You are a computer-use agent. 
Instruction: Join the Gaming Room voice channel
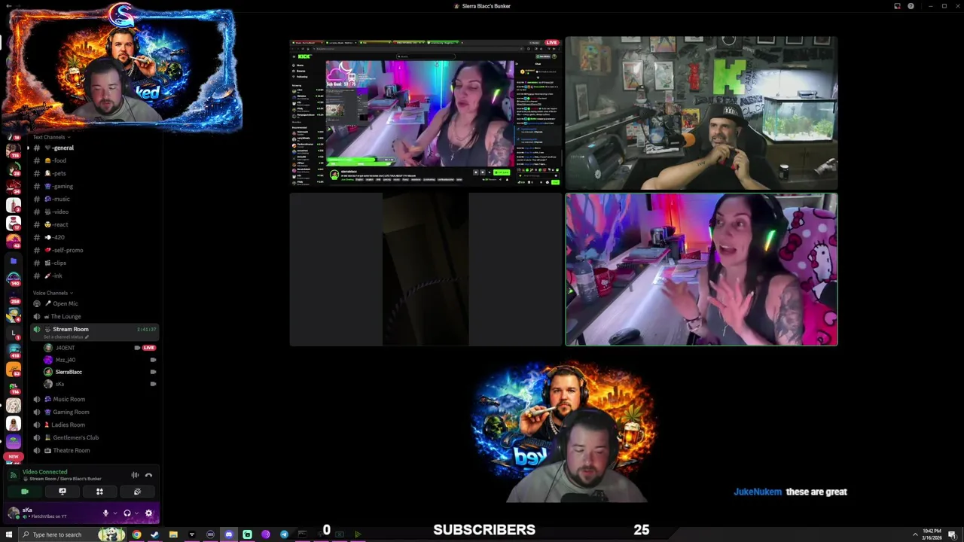coord(94,412)
